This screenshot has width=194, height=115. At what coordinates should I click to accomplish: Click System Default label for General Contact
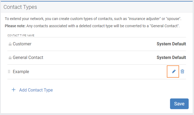coord(171,58)
